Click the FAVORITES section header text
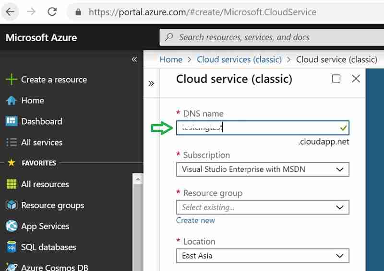 39,163
